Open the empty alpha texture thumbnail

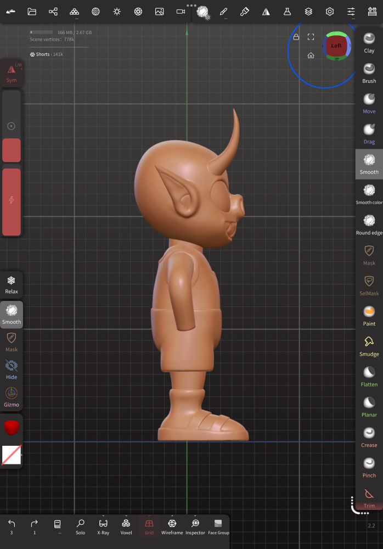pos(12,455)
